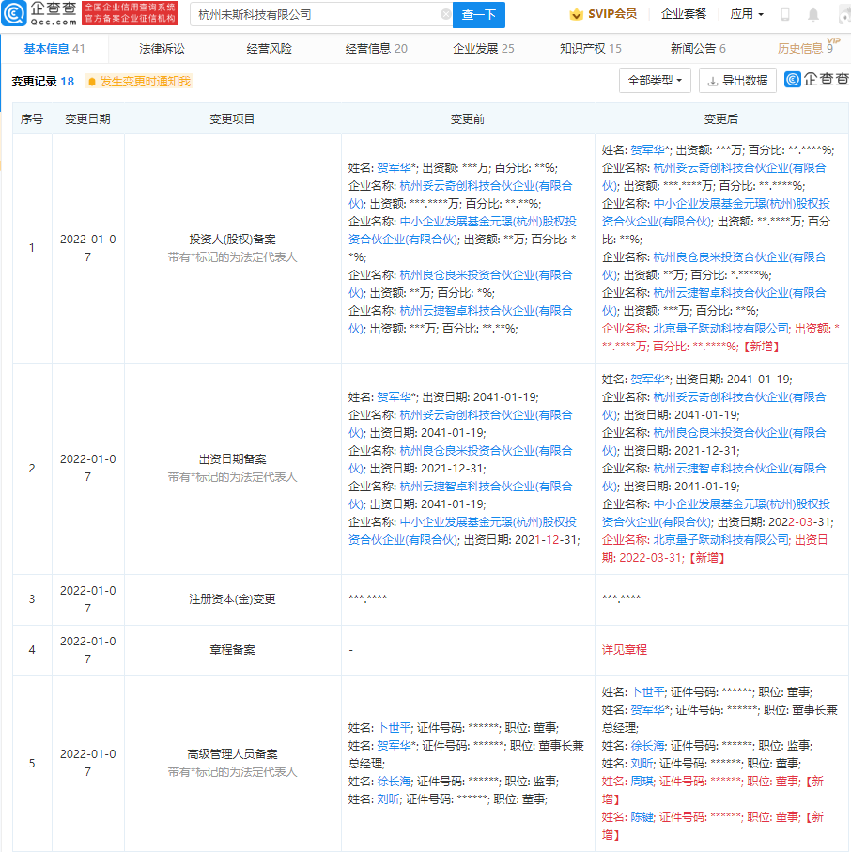Click 详见章程 link in row 4

tap(625, 650)
